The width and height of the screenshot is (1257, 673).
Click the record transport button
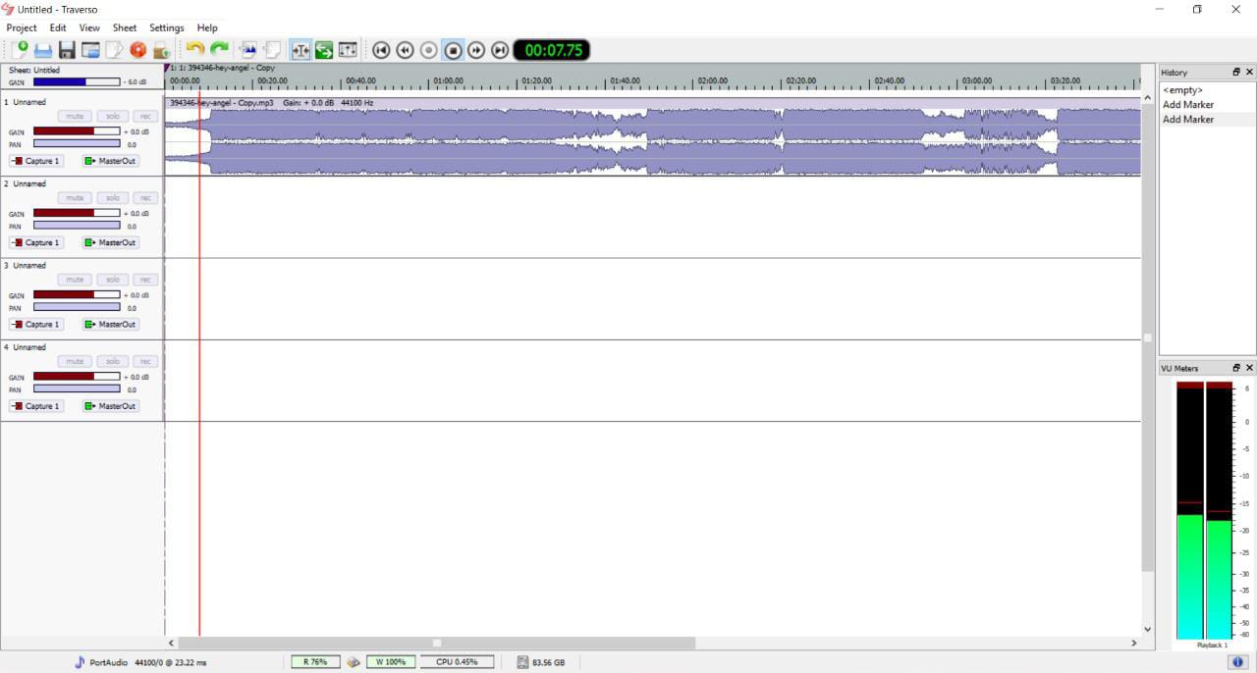429,50
